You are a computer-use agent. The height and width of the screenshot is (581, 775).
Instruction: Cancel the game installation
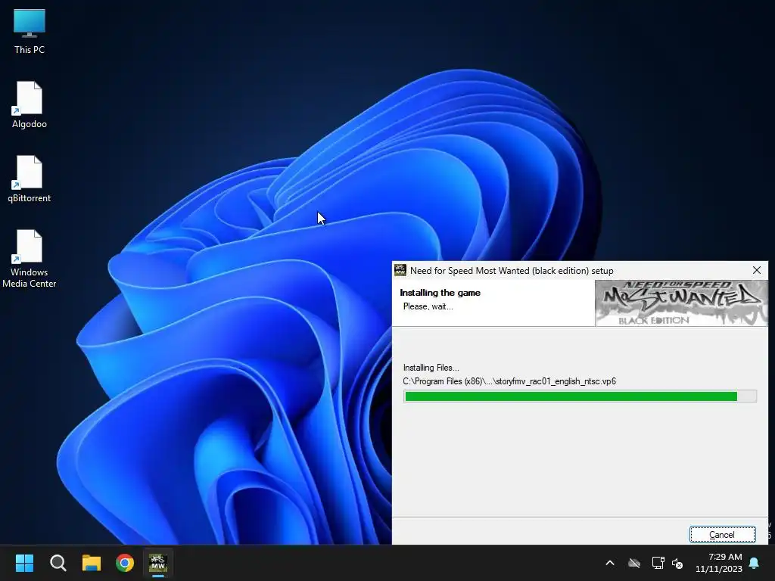[x=722, y=535]
